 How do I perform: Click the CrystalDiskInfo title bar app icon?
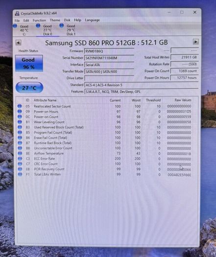click(x=17, y=13)
